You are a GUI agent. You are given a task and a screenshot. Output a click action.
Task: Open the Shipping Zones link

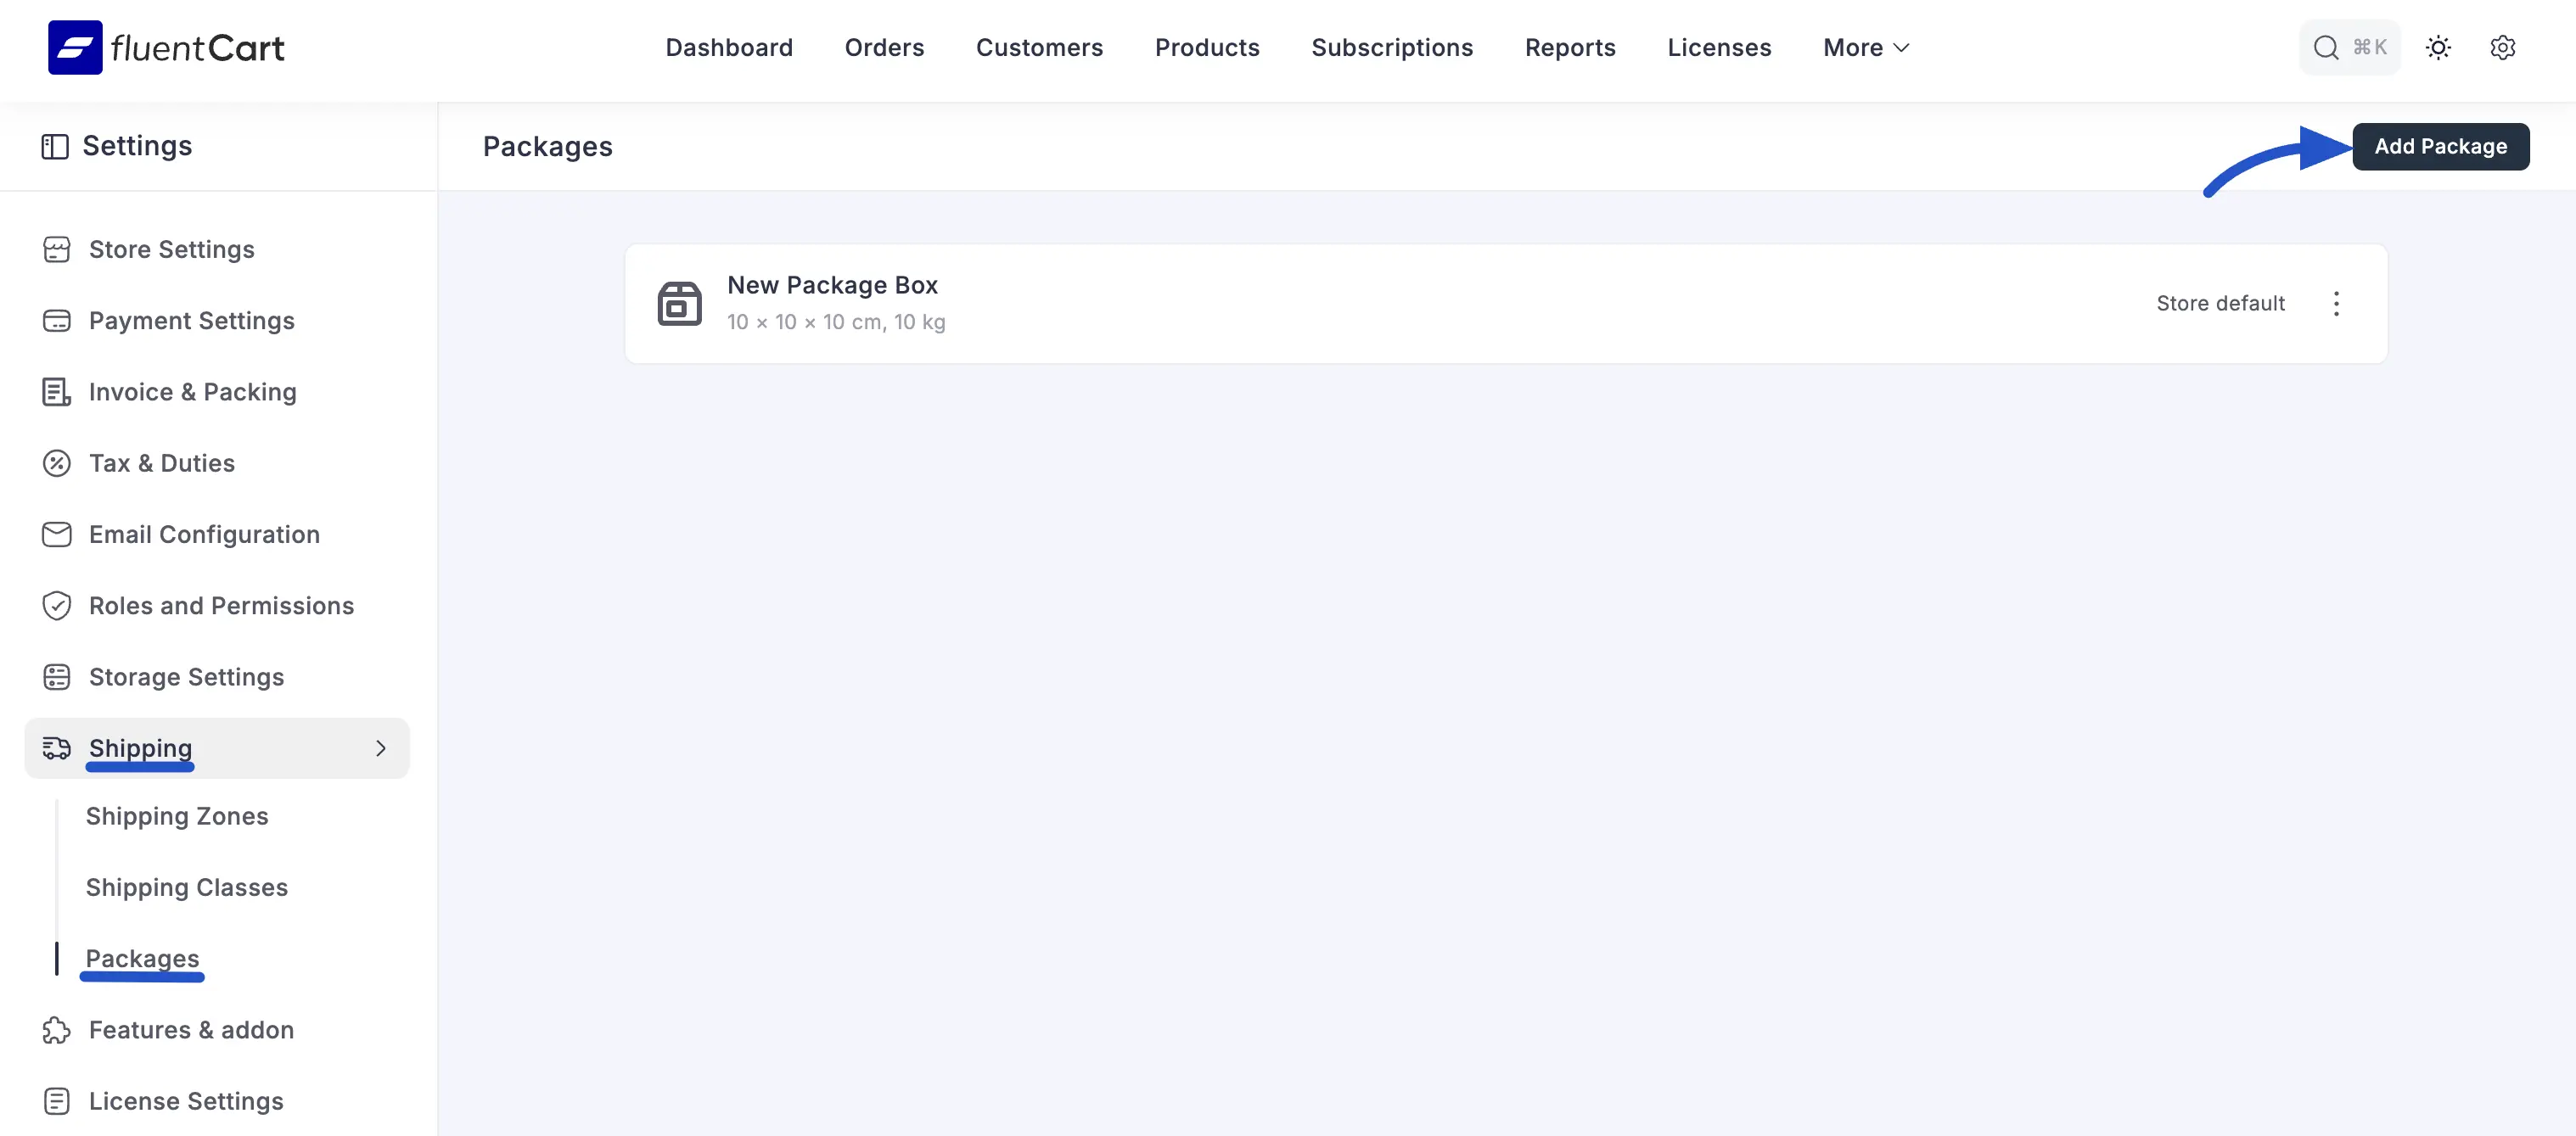pyautogui.click(x=177, y=816)
